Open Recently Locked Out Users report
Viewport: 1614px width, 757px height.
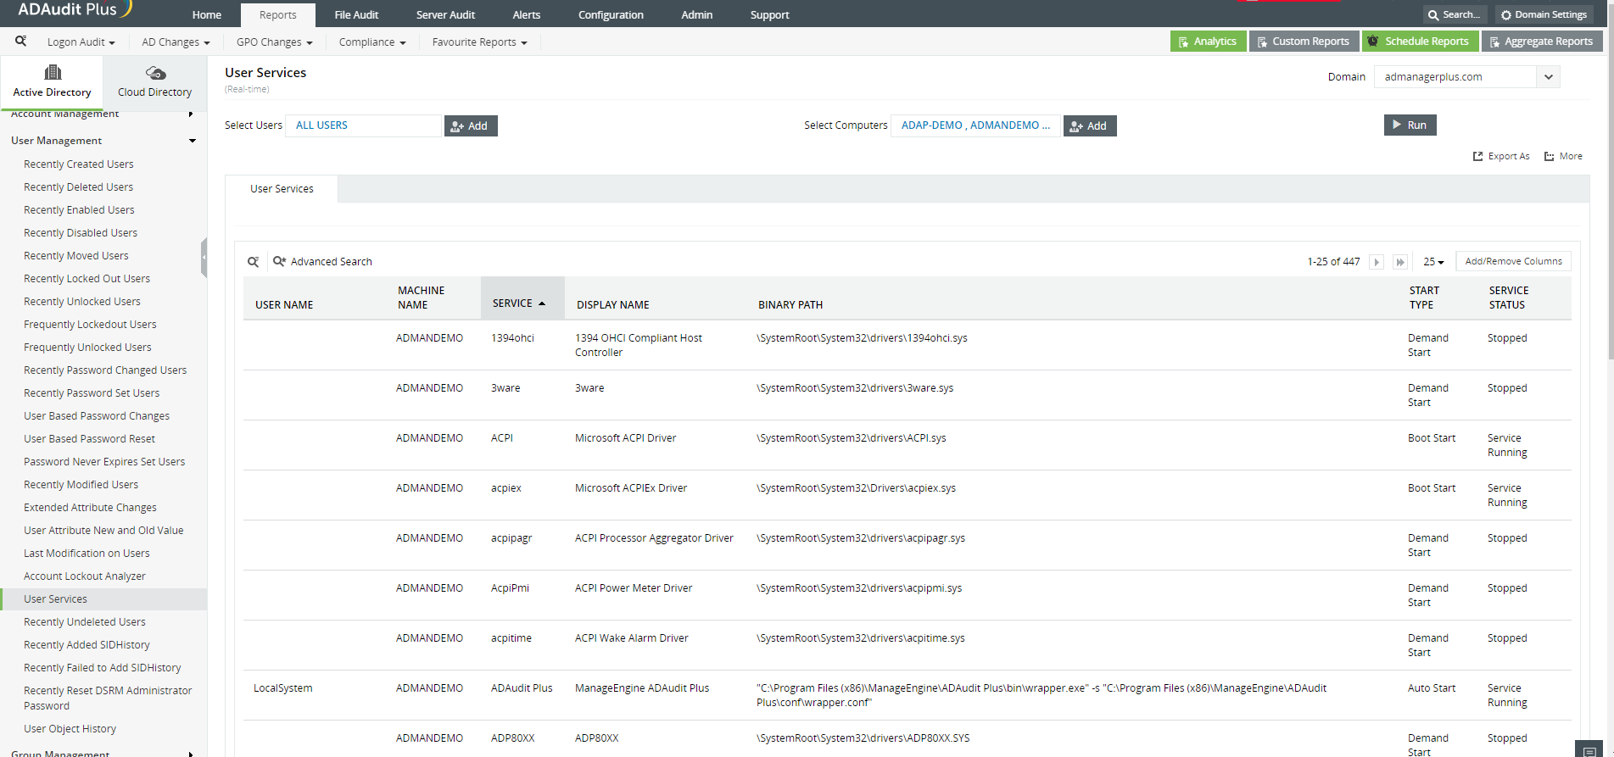pyautogui.click(x=87, y=279)
